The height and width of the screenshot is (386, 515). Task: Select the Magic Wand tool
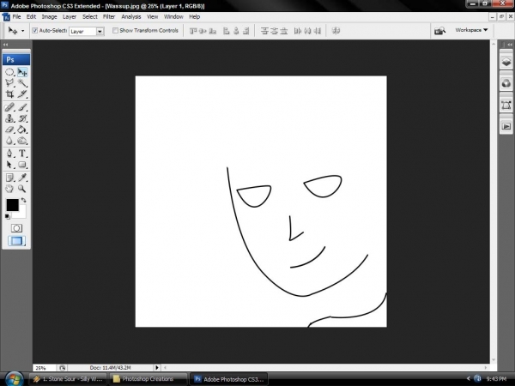click(x=22, y=82)
